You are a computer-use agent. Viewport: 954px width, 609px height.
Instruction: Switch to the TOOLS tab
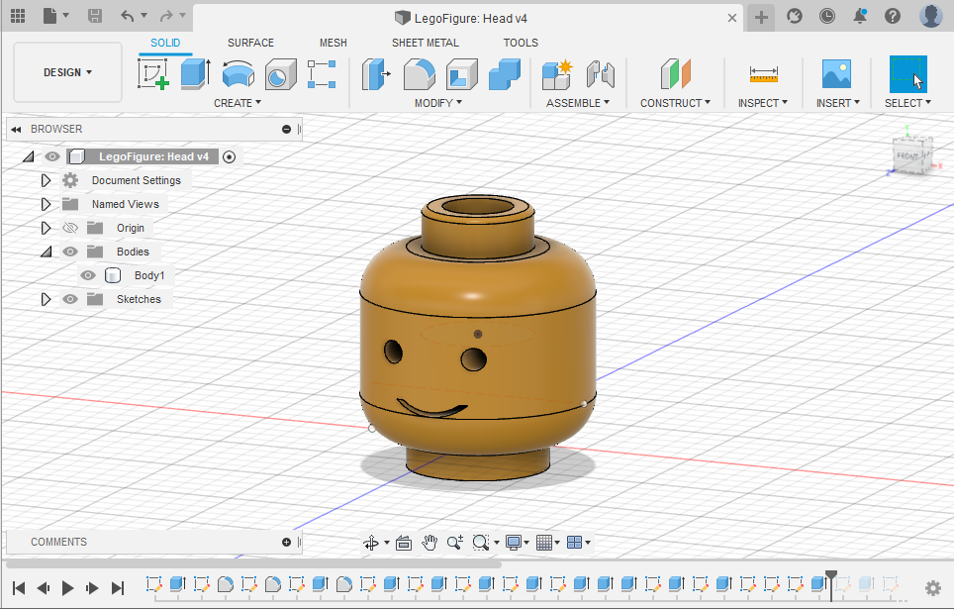tap(521, 43)
